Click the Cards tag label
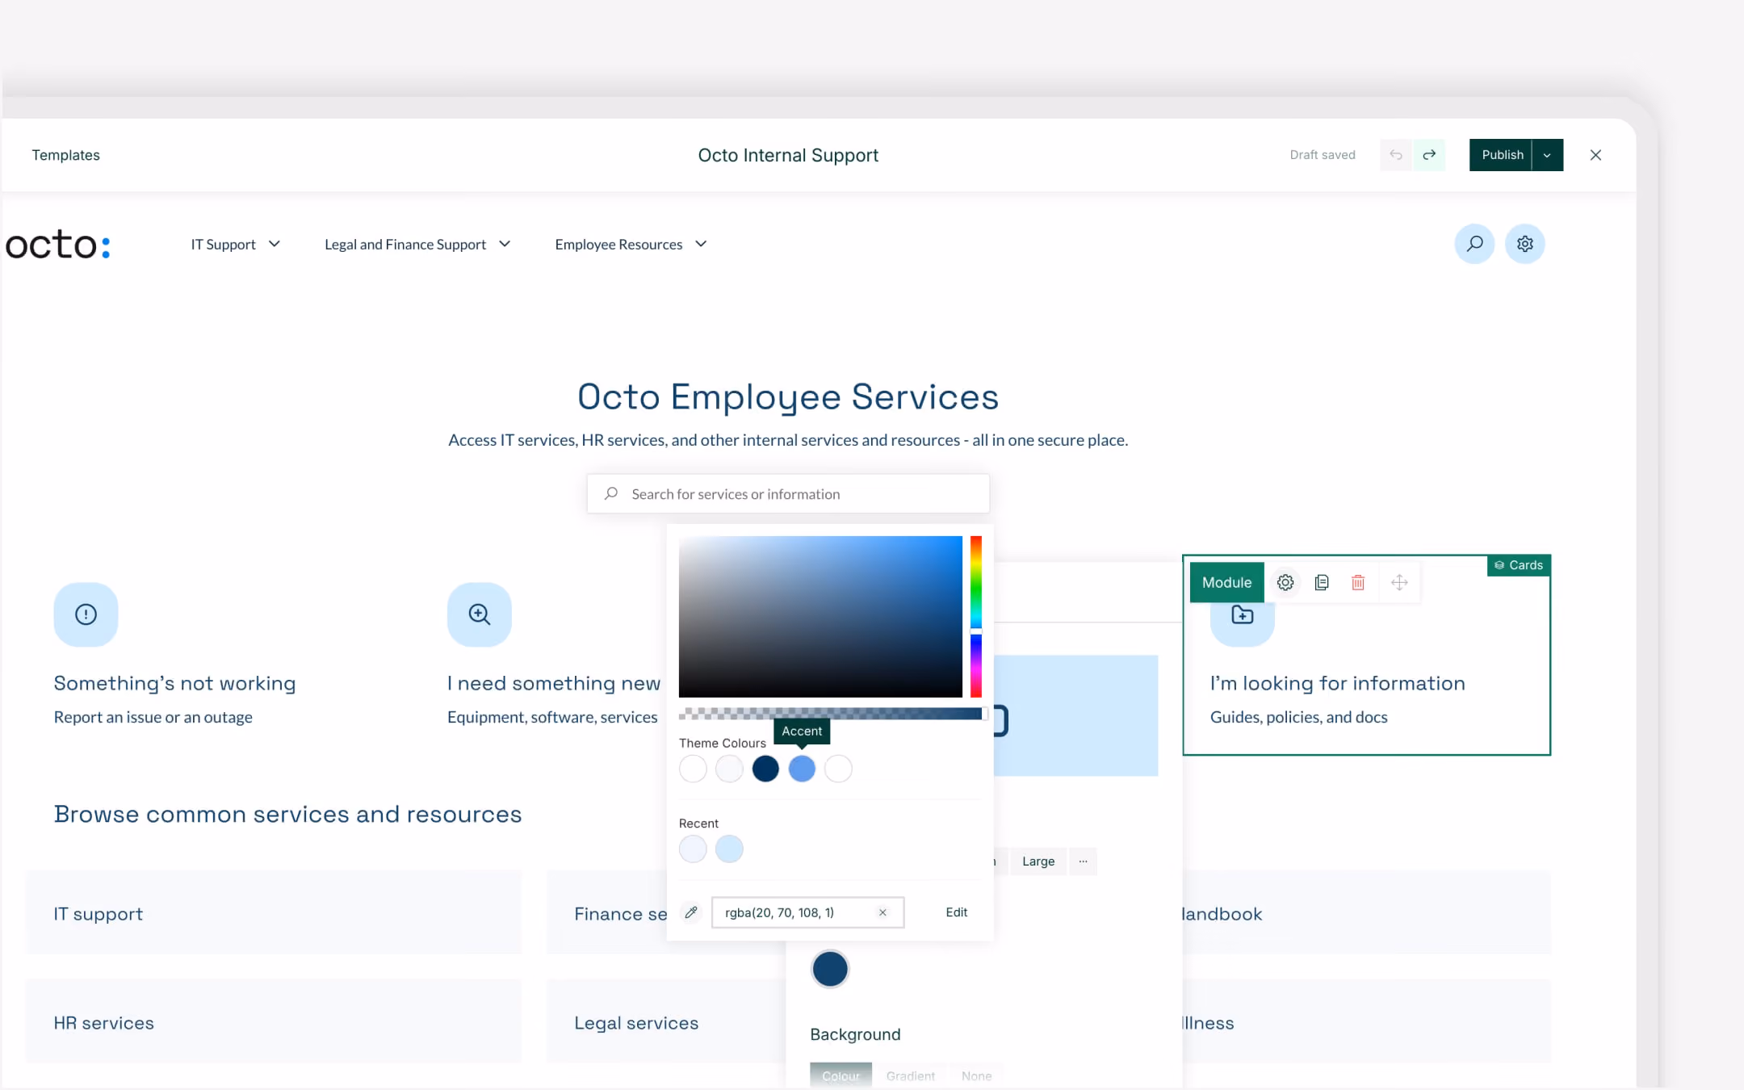 [x=1518, y=565]
